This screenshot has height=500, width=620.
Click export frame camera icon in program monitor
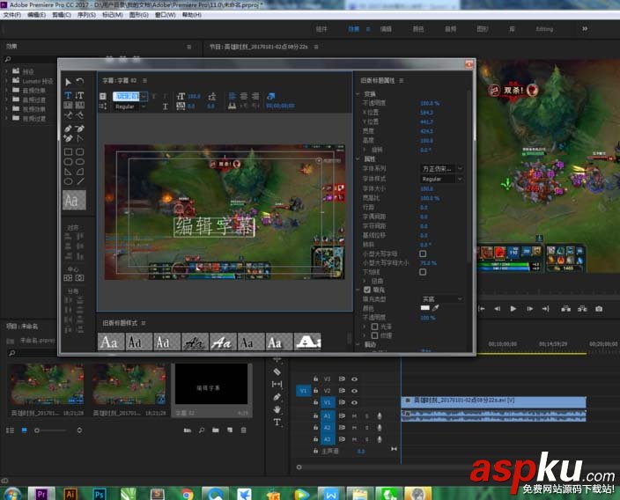[599, 309]
